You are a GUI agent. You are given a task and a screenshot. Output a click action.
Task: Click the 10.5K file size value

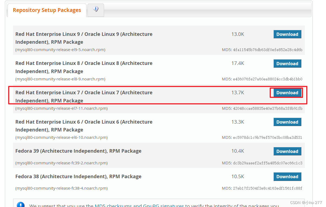point(238,177)
